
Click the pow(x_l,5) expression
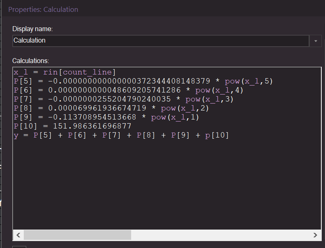coord(249,81)
